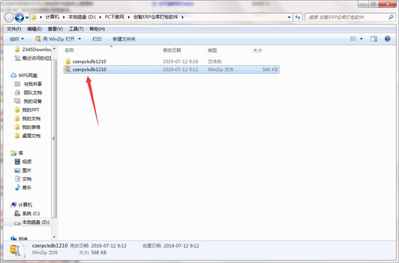This screenshot has height=263, width=399.
Task: Select the czerpckdb1210 WinZip file row
Action: pyautogui.click(x=172, y=69)
